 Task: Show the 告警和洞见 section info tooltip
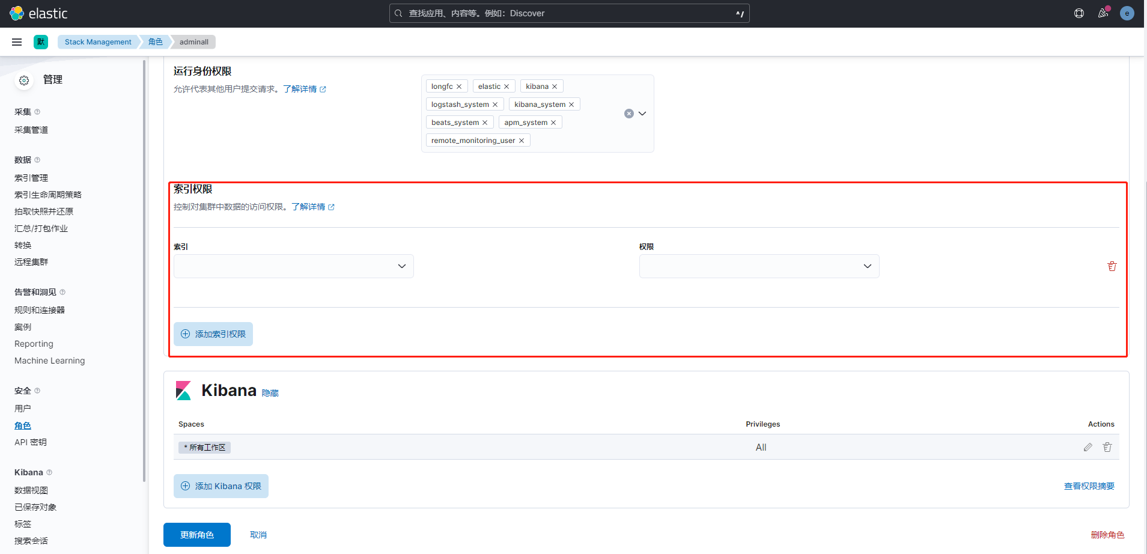click(62, 292)
